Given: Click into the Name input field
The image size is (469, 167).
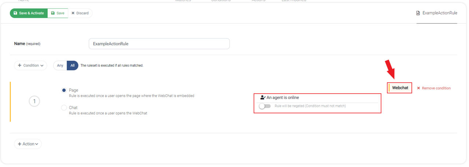Looking at the screenshot, I should tap(159, 43).
